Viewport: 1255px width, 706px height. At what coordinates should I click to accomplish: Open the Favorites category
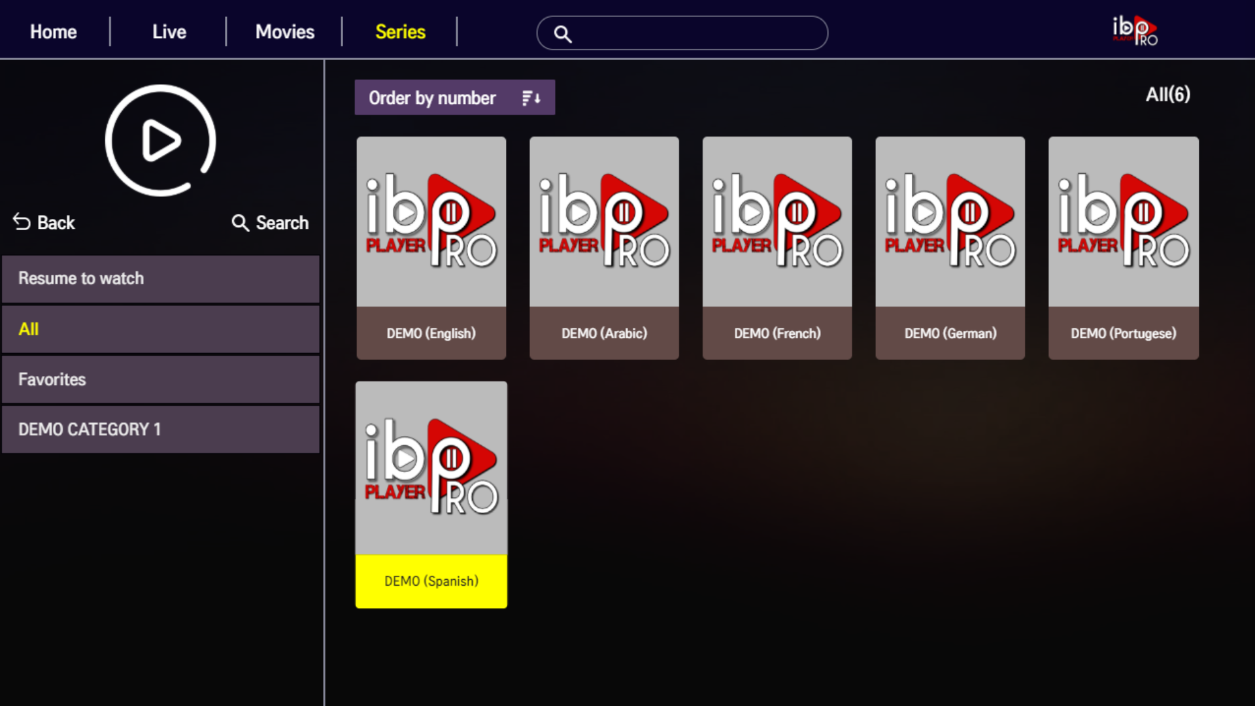pos(161,380)
